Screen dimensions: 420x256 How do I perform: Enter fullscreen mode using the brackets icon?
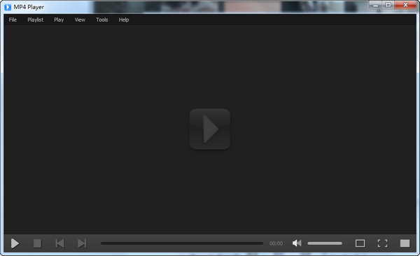(382, 243)
